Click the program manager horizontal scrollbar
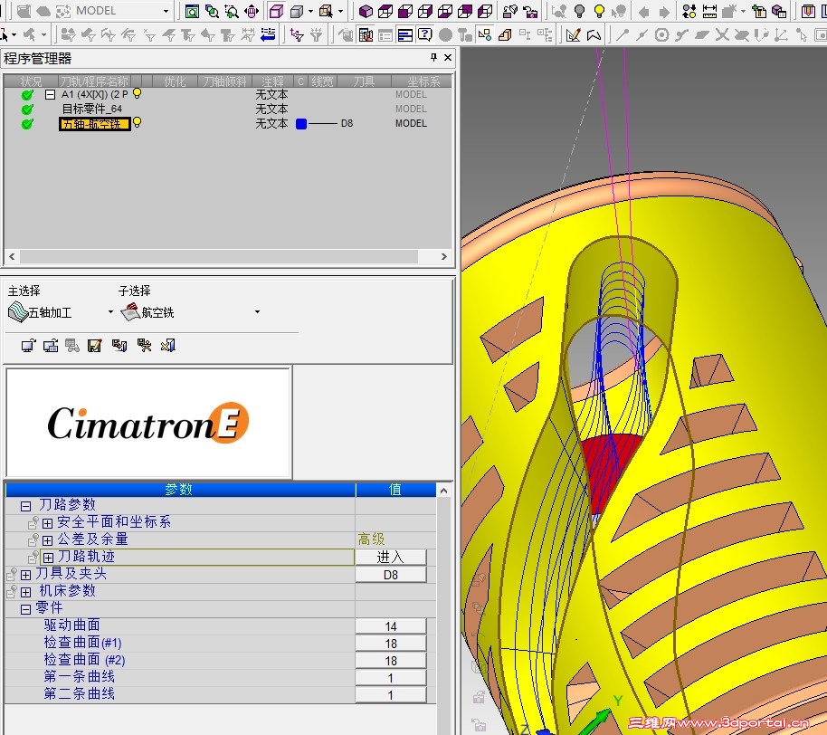The width and height of the screenshot is (827, 735). 219,256
